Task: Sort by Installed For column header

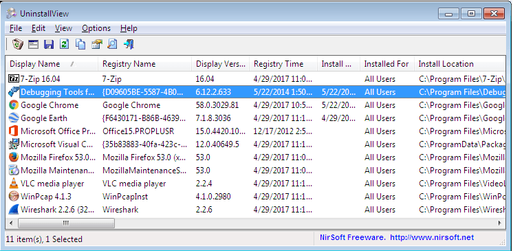Action: pyautogui.click(x=386, y=64)
